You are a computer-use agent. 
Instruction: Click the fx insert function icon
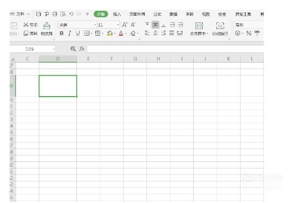(82, 49)
